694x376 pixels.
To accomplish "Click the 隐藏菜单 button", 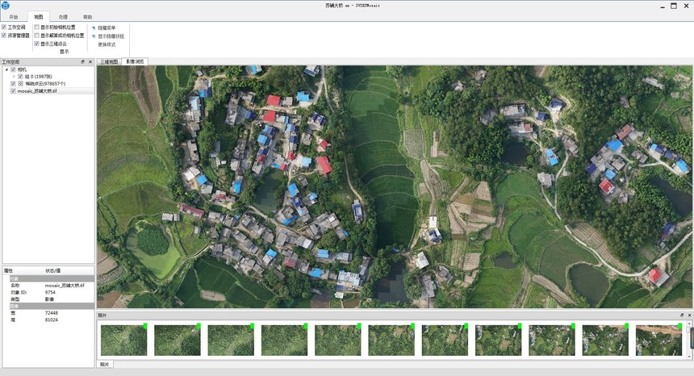I will coord(103,28).
